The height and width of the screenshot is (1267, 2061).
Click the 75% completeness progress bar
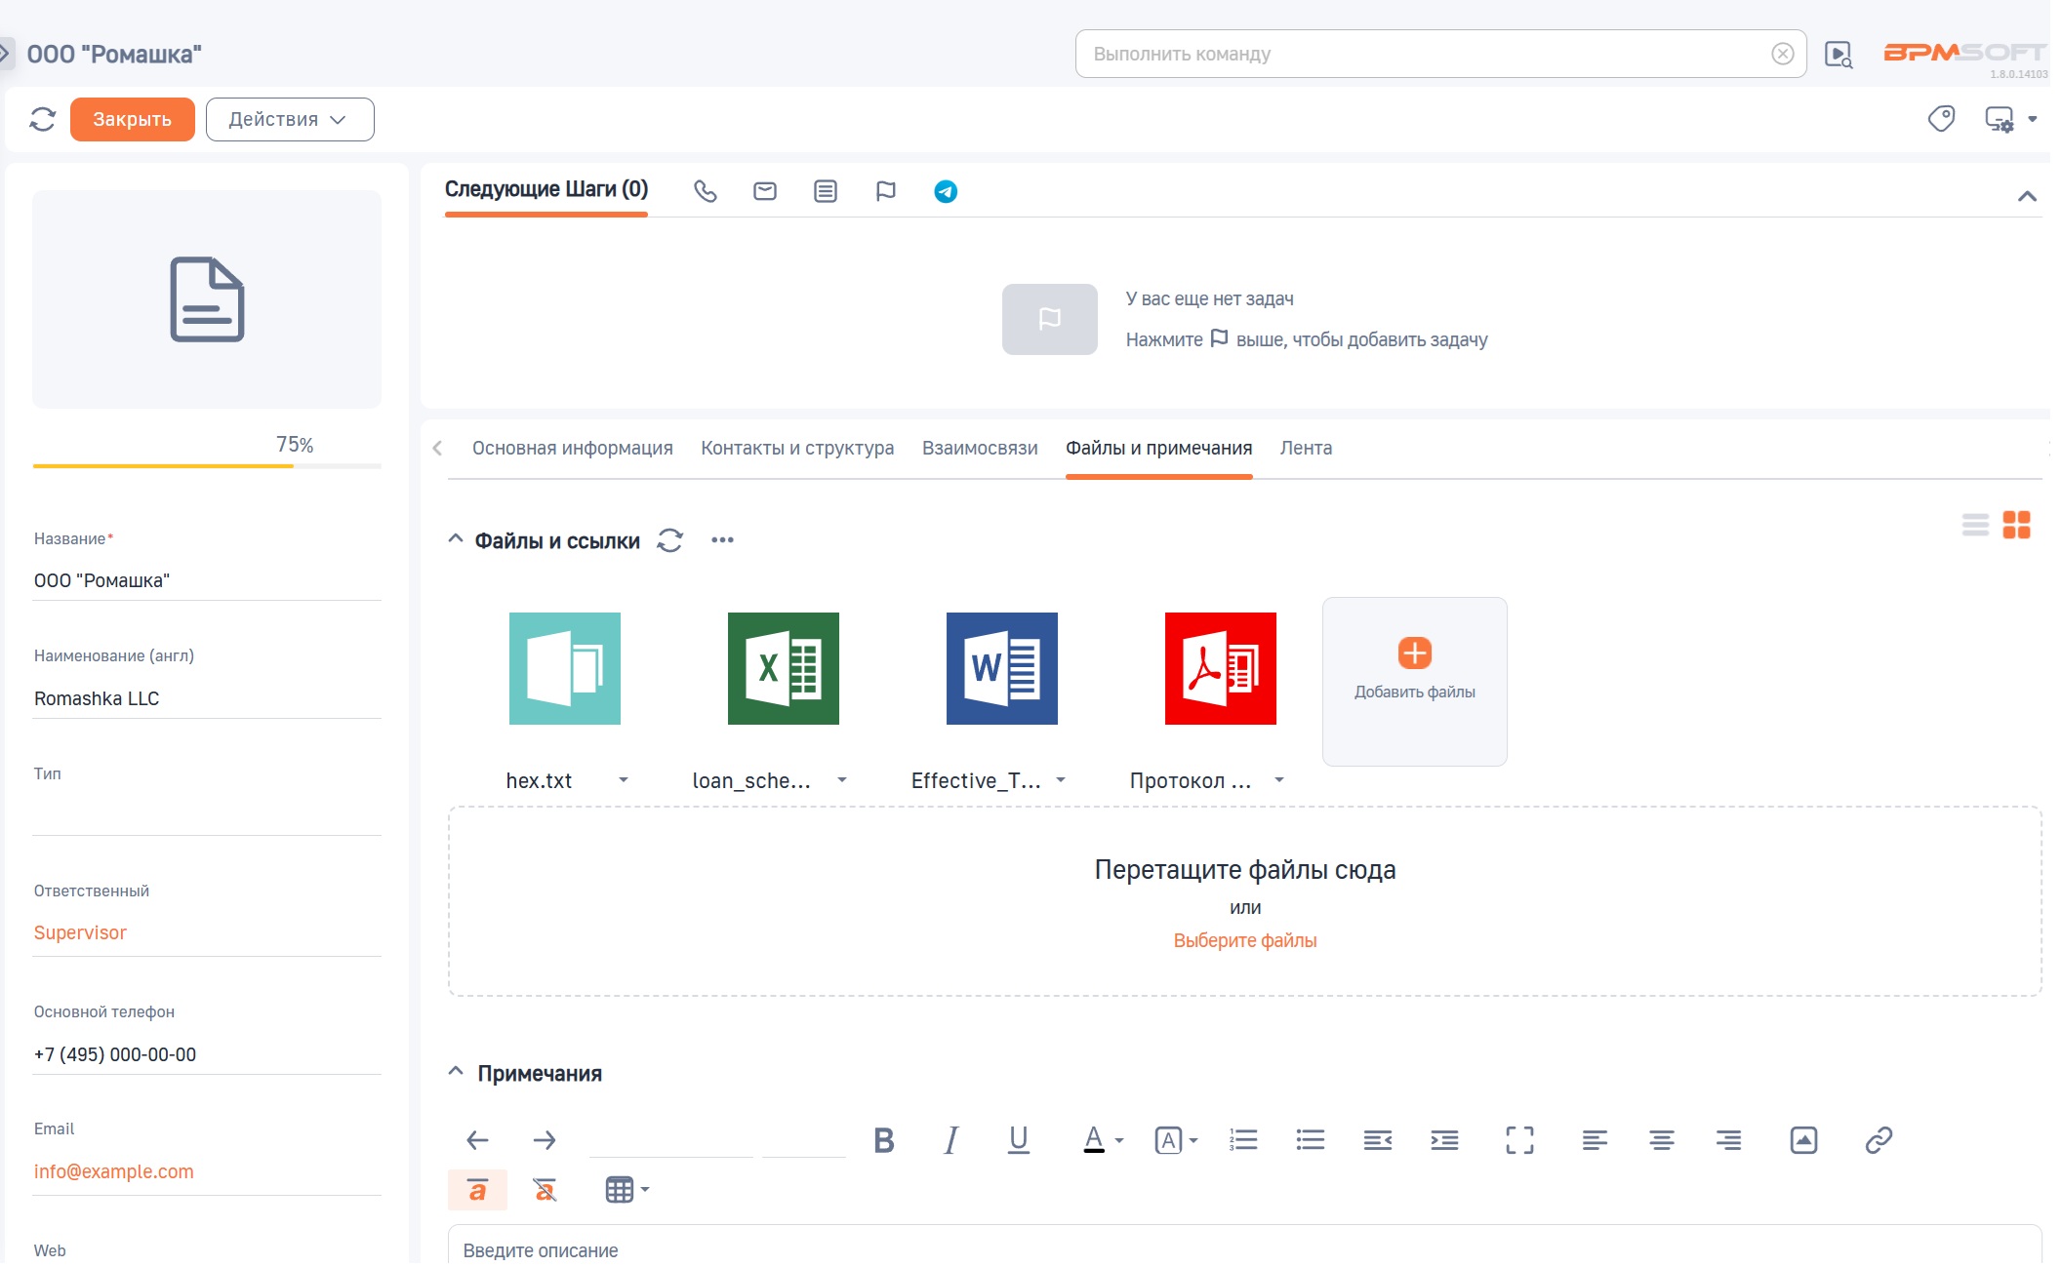pyautogui.click(x=206, y=465)
